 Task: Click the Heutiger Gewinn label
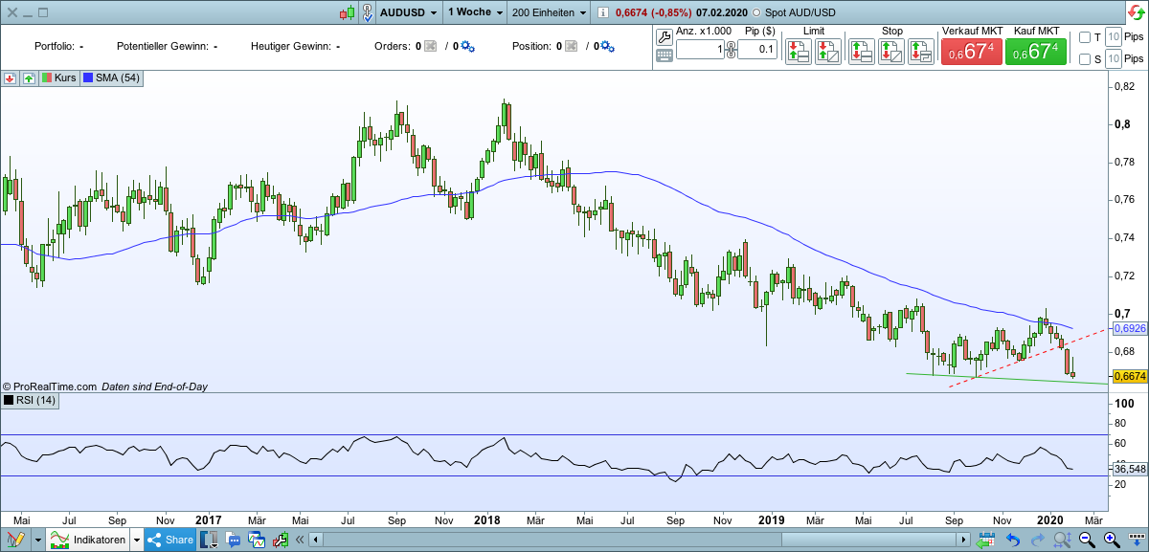291,46
